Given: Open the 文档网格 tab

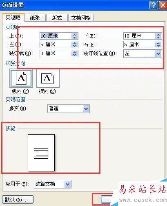Looking at the screenshot, I should 81,18.
